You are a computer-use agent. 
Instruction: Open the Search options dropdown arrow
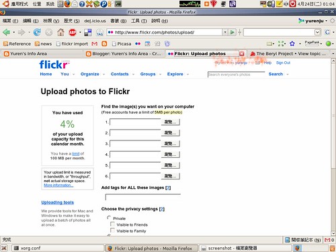[x=288, y=75]
